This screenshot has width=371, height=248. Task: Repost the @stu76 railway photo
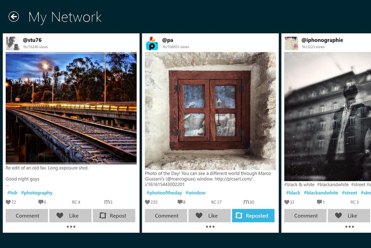[114, 216]
